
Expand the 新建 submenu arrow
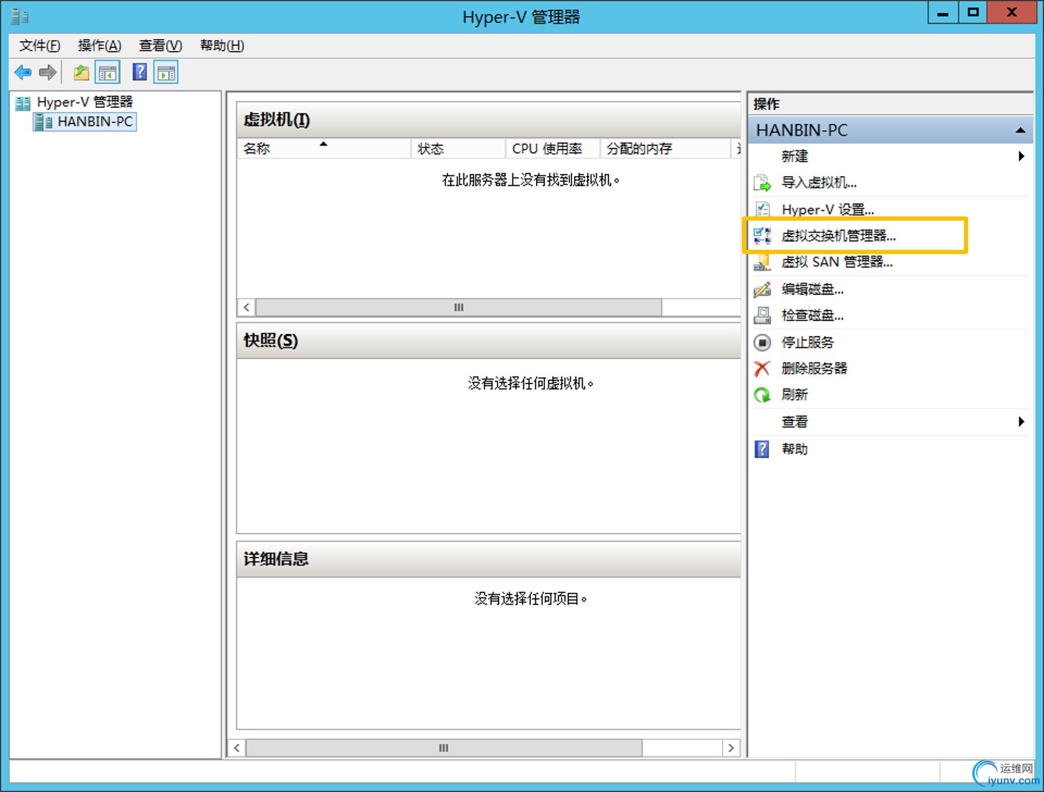[x=1021, y=156]
